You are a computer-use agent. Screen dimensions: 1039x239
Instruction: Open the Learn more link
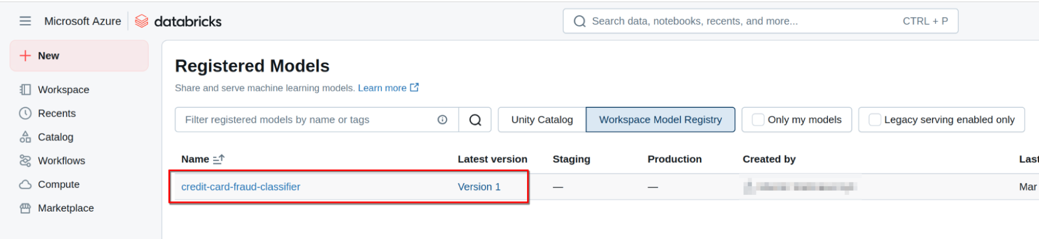coord(388,88)
